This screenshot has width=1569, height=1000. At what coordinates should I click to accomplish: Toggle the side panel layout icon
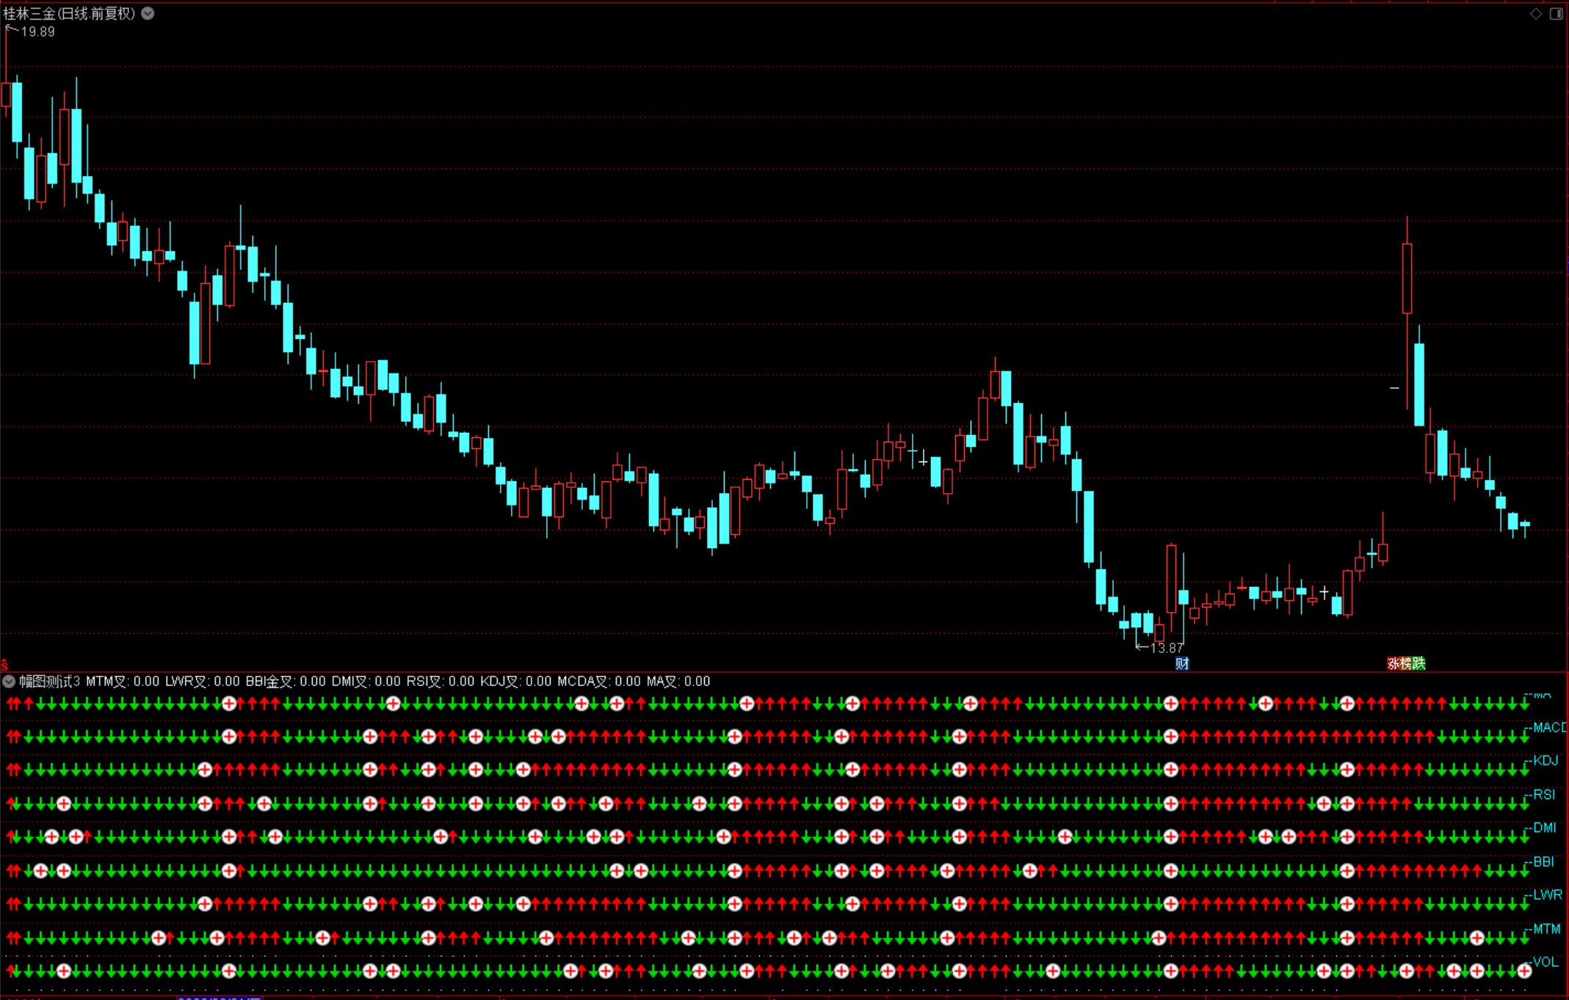[1556, 13]
